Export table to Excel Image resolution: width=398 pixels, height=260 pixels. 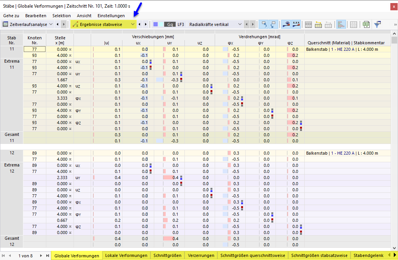tap(366, 24)
